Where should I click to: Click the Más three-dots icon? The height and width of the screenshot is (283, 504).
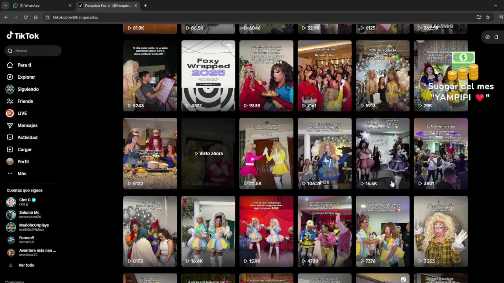[10, 174]
